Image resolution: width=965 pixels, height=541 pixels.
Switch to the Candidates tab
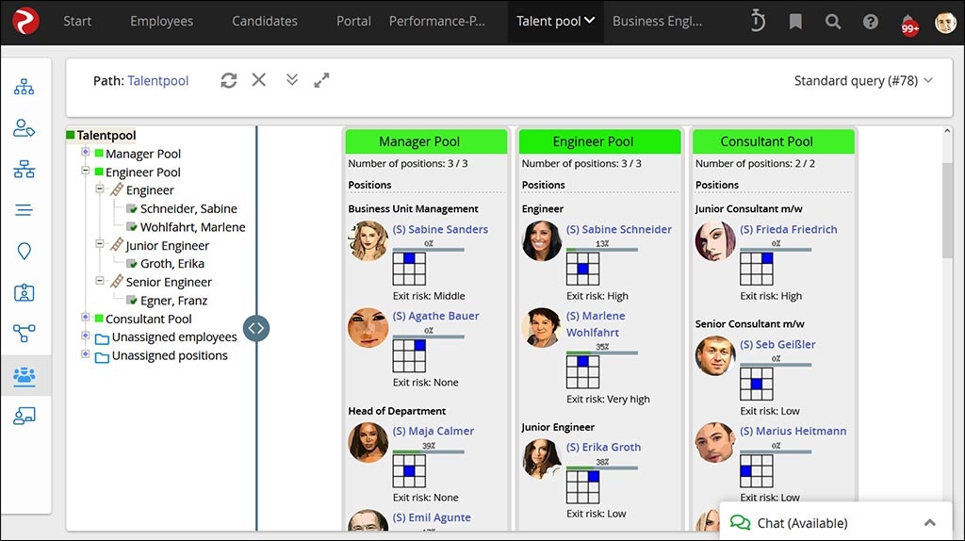[265, 22]
